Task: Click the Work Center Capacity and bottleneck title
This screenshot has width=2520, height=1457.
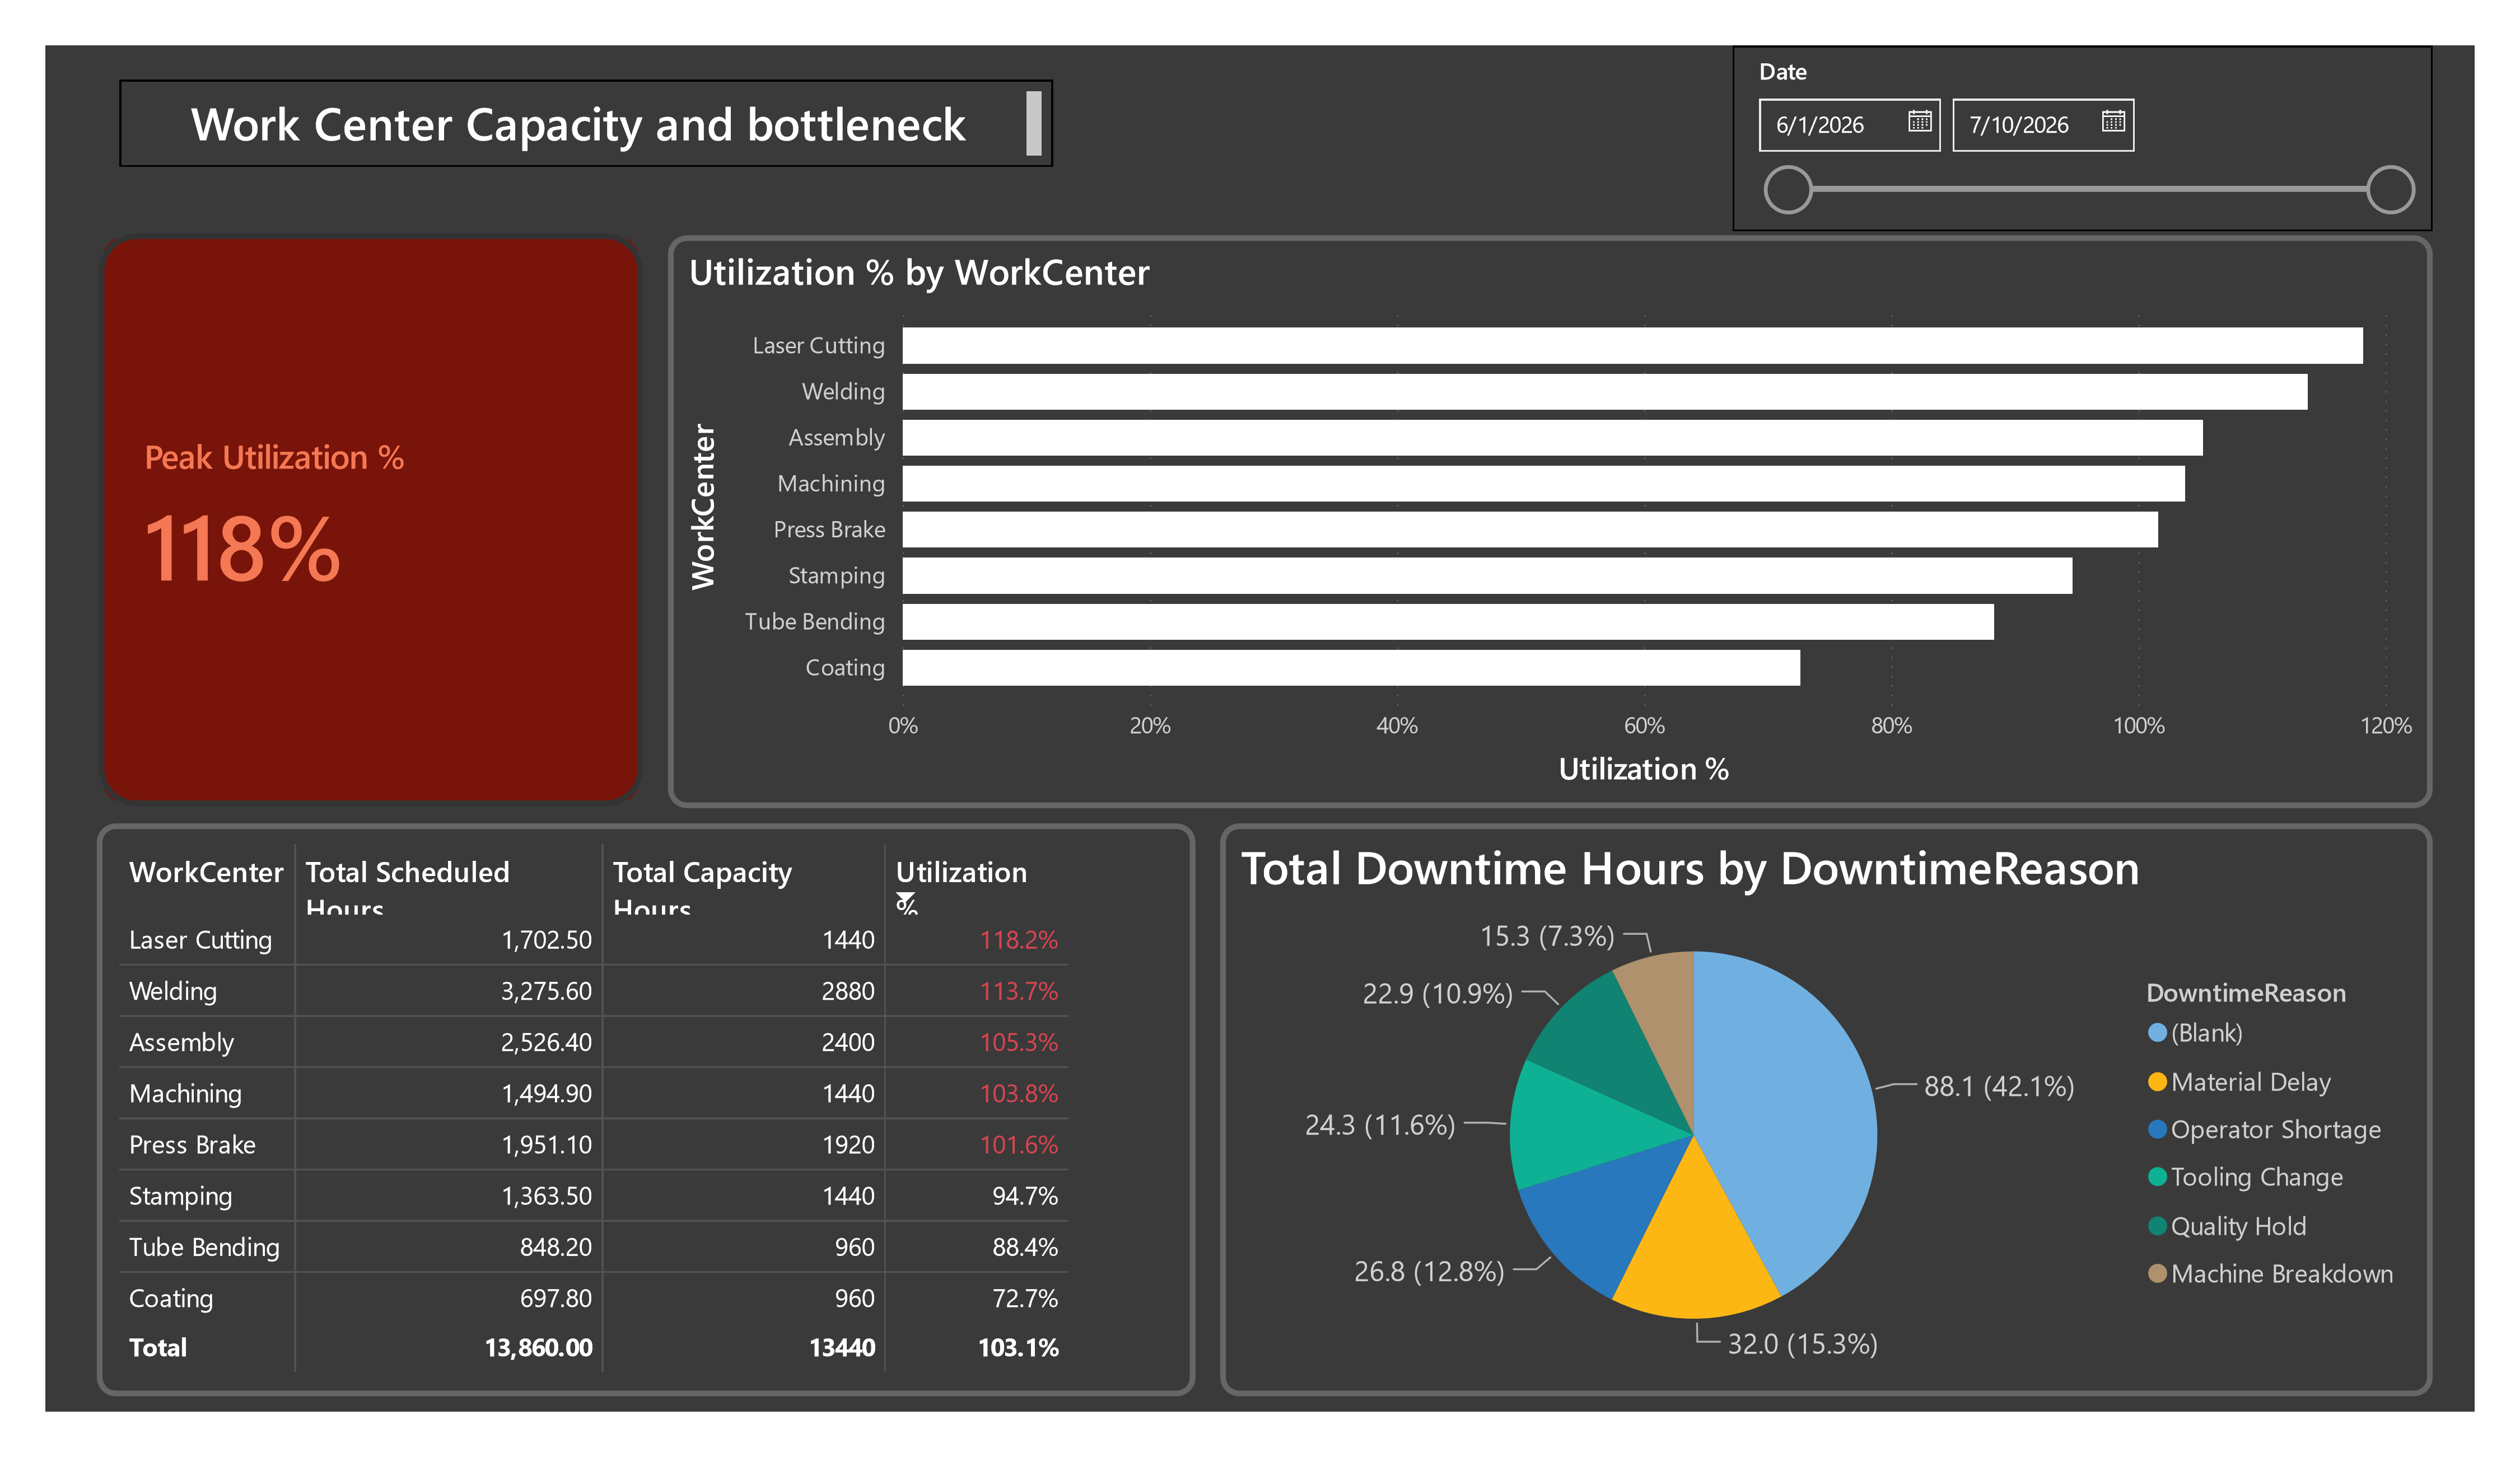Action: pos(578,125)
